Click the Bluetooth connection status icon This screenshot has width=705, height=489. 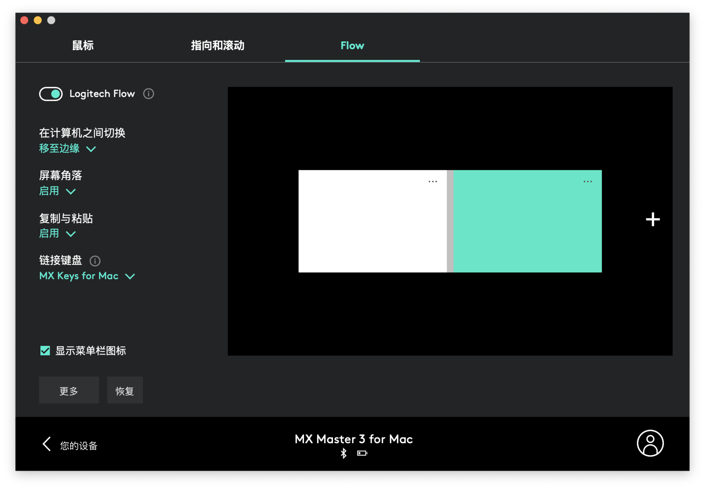344,453
